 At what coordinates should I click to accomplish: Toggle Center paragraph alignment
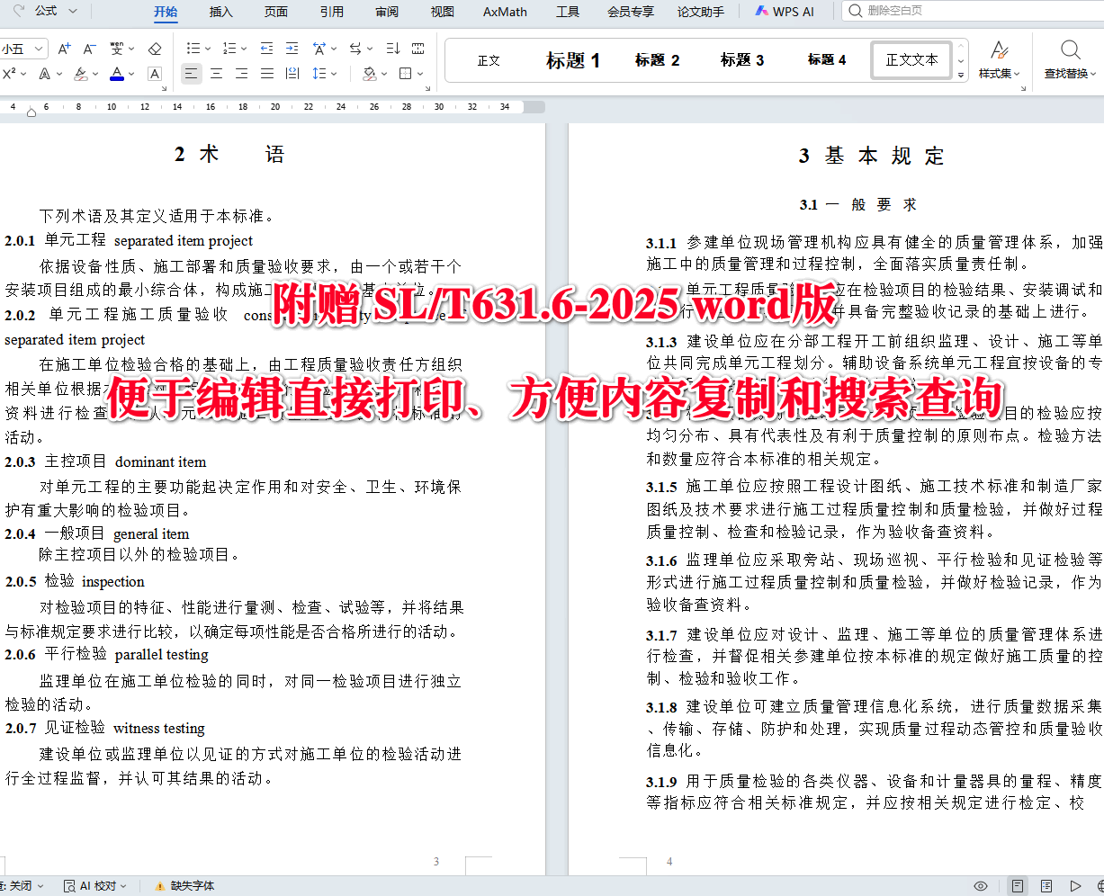click(x=216, y=74)
